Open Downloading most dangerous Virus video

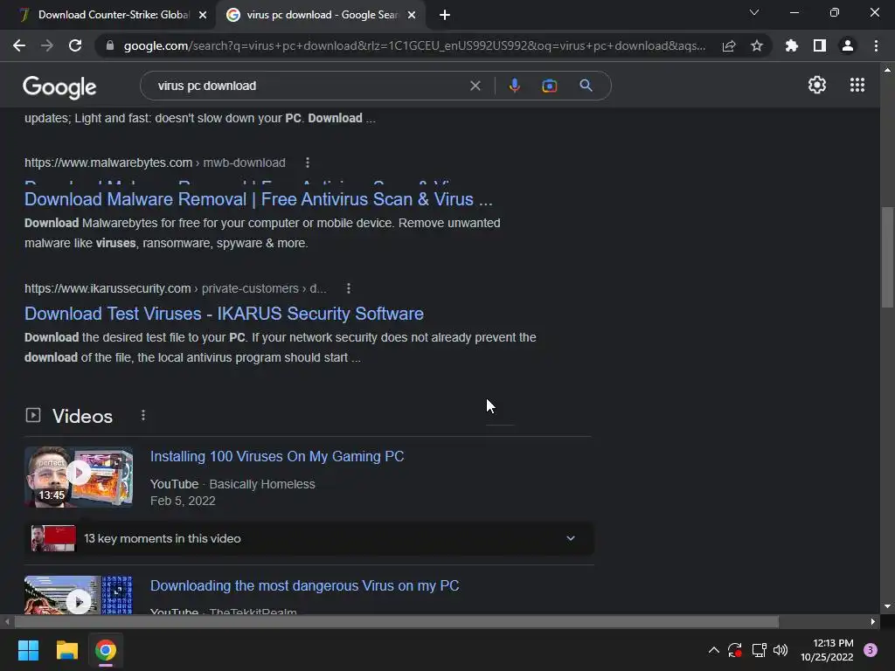tap(304, 586)
